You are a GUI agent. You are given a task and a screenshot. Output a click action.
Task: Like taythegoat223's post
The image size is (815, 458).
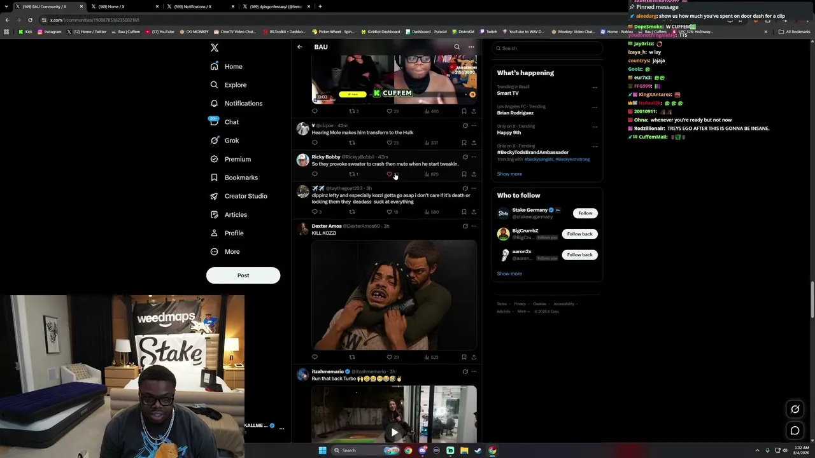390,212
